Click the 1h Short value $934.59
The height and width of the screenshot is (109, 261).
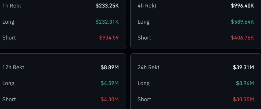[109, 38]
